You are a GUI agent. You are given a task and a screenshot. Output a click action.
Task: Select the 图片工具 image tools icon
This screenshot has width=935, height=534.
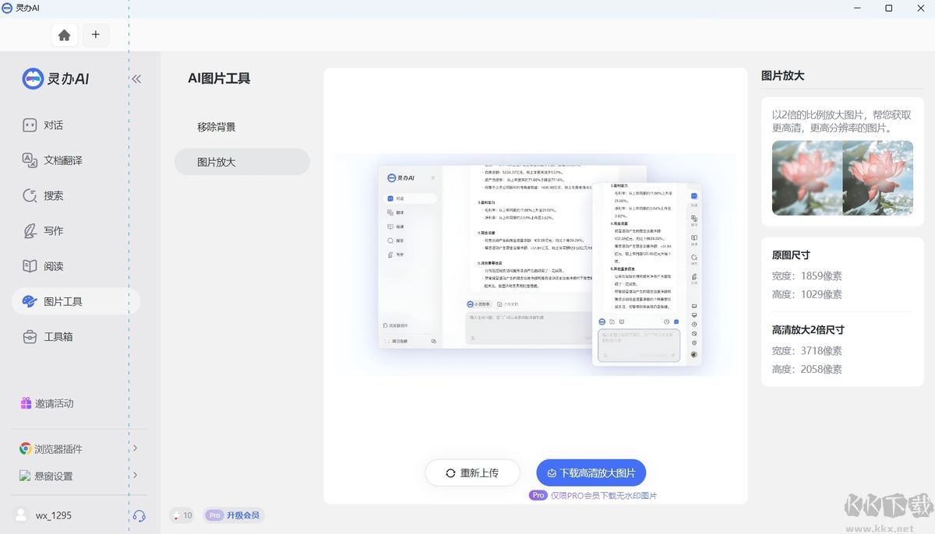[x=28, y=300]
